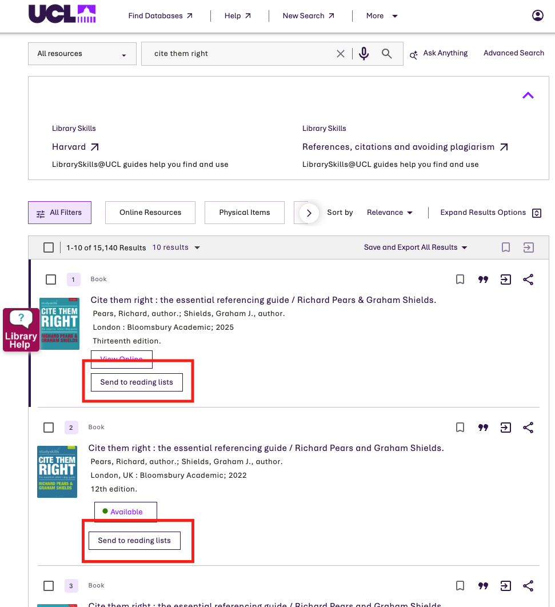Collapse the Library Skills panel with the purple chevron
Screen dimensions: 555x607
[528, 95]
